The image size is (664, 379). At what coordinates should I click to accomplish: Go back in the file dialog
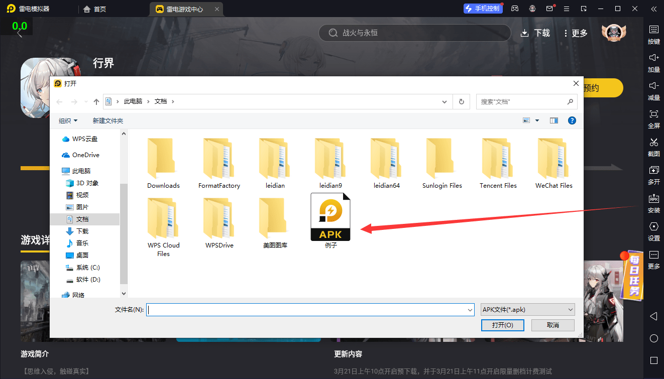click(59, 101)
